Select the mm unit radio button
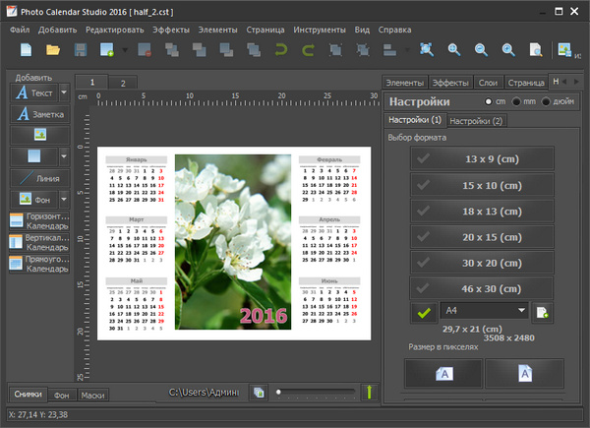Image resolution: width=590 pixels, height=428 pixels. pos(518,102)
